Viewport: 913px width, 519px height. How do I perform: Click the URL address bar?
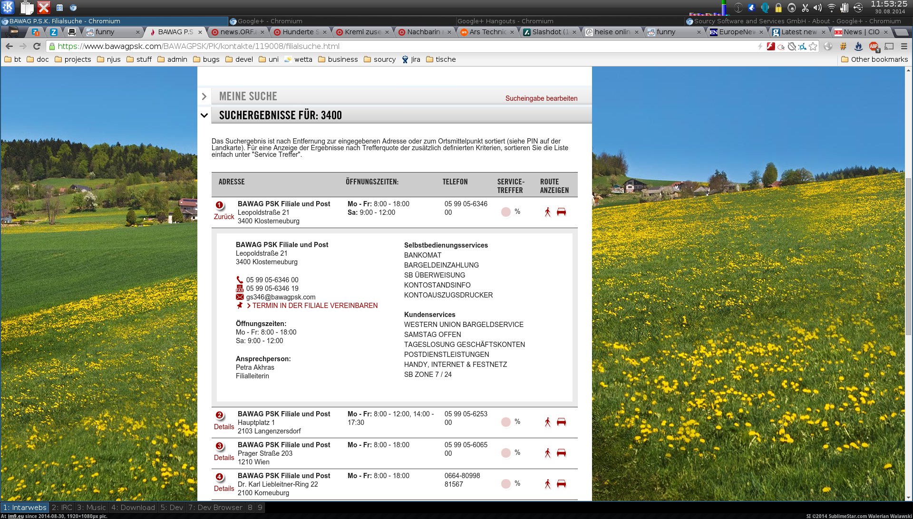point(380,46)
